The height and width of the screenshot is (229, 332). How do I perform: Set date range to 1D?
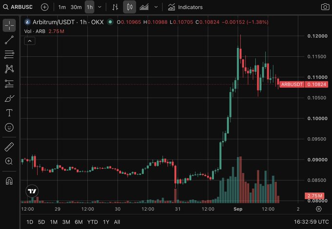[x=30, y=222]
